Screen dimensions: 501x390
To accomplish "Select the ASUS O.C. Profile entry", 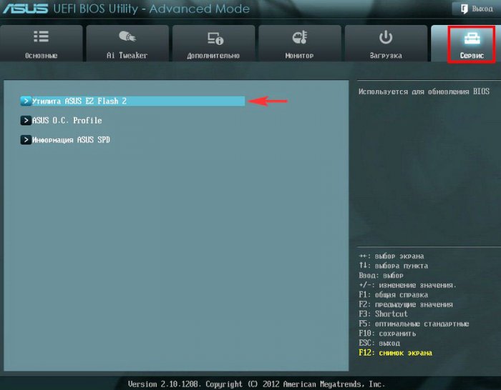I will pos(67,121).
